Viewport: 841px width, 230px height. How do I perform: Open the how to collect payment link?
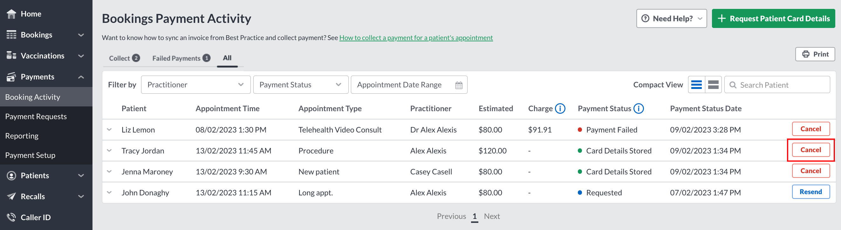416,37
